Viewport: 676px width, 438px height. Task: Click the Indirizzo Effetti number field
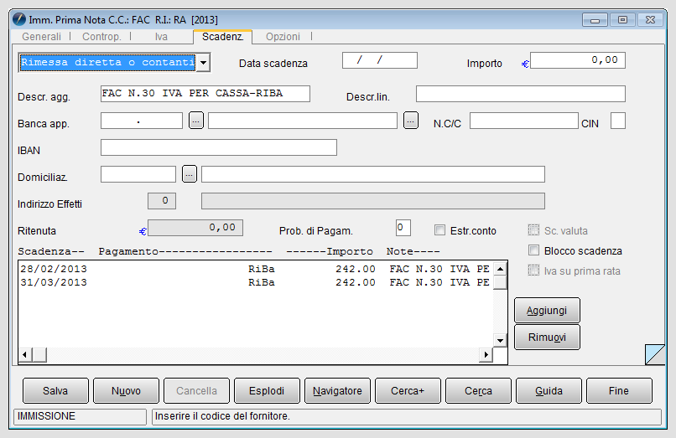162,201
